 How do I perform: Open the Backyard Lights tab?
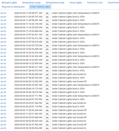click(9, 3)
